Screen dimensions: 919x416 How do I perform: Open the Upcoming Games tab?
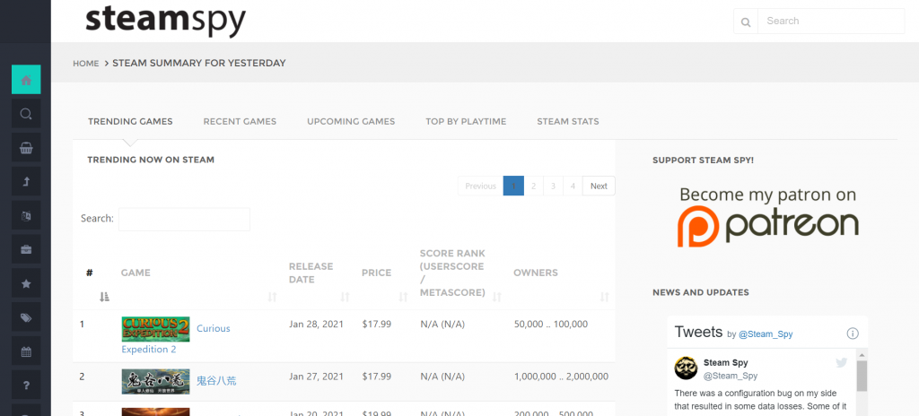pos(351,121)
